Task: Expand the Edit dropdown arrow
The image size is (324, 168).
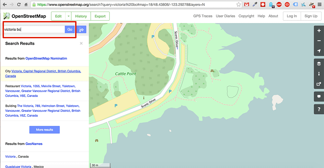Action: coord(68,16)
